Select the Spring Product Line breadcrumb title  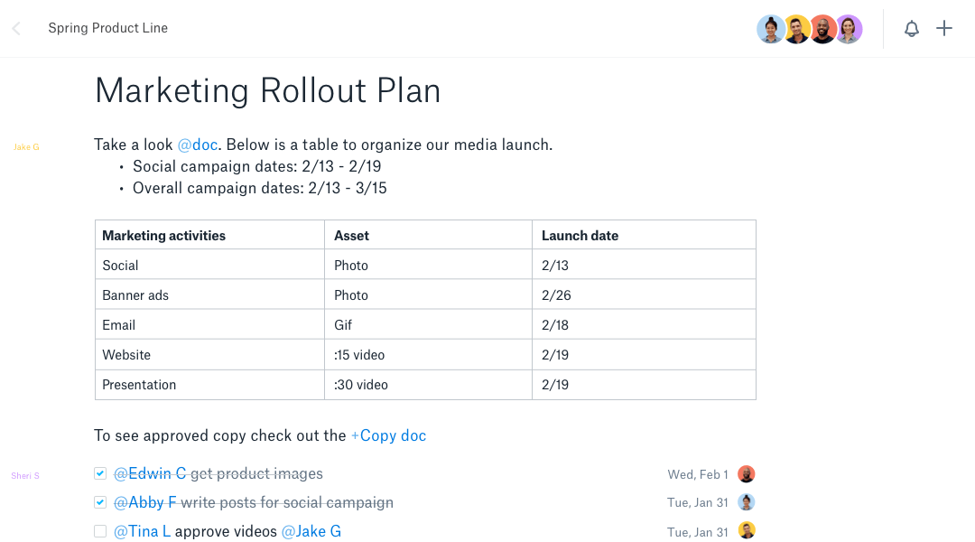click(107, 28)
